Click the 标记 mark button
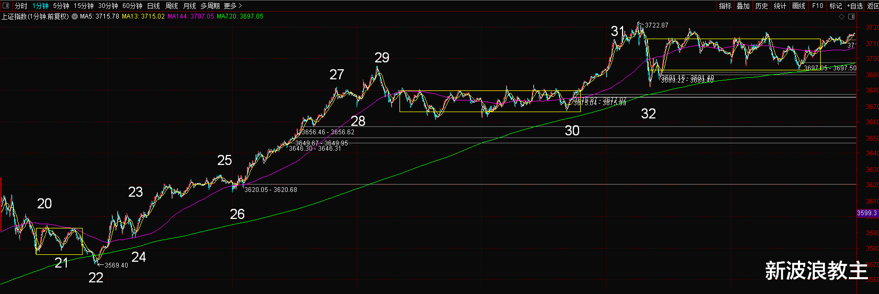The width and height of the screenshot is (879, 294). 836,6
